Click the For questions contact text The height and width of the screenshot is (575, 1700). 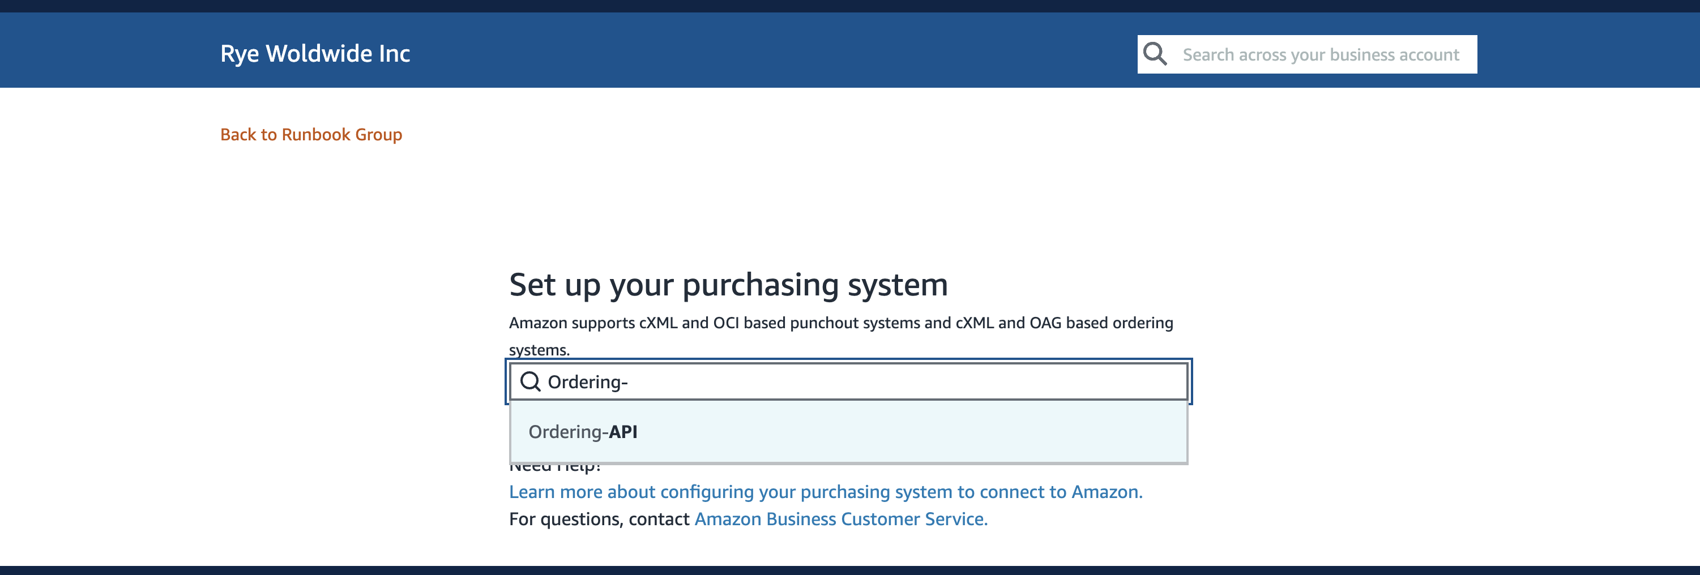(x=598, y=519)
